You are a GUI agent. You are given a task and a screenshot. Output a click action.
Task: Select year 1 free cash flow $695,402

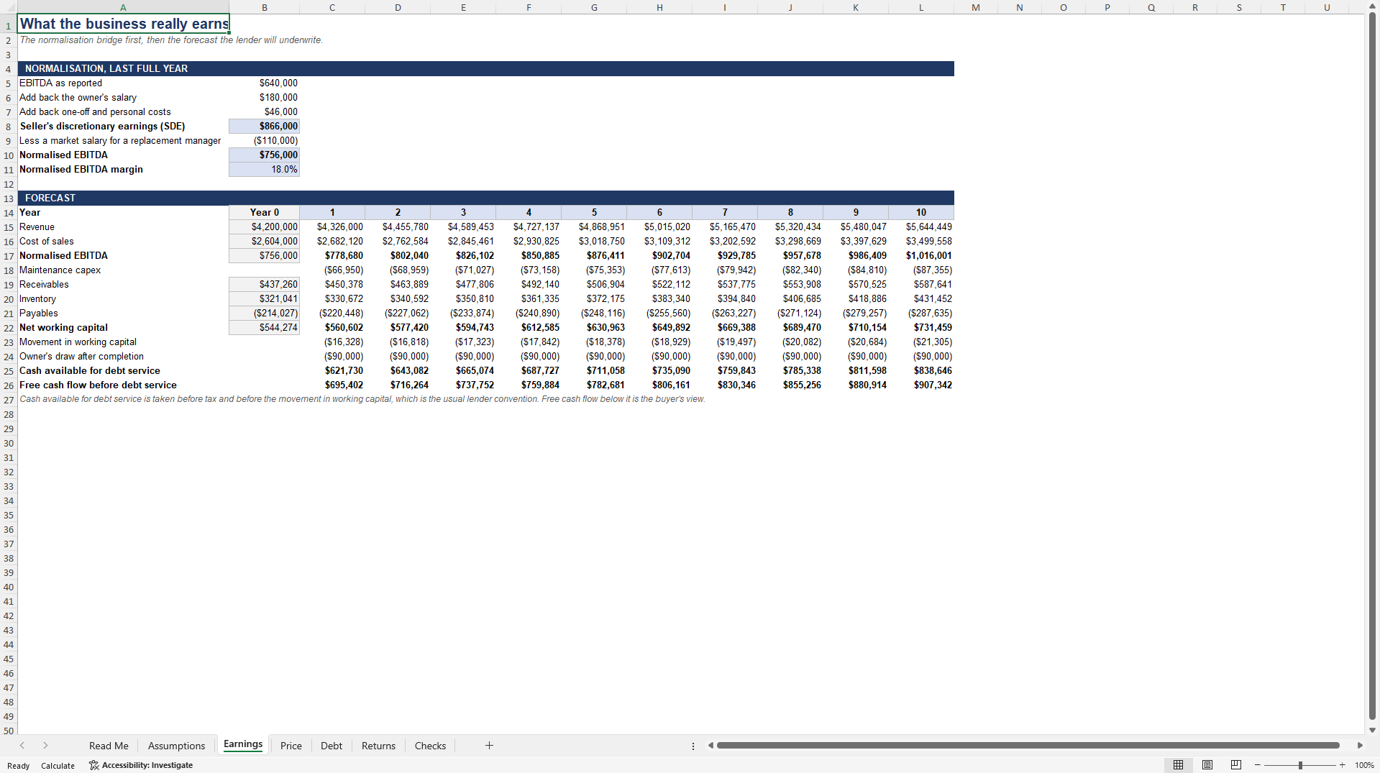point(332,385)
